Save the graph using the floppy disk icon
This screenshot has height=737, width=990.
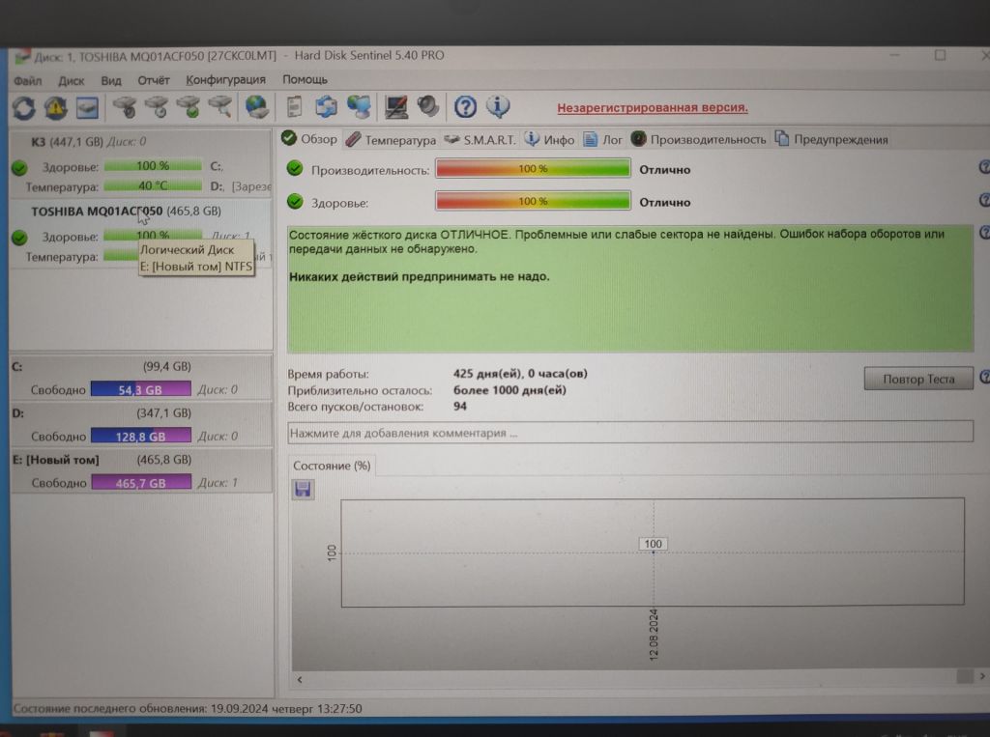coord(303,489)
